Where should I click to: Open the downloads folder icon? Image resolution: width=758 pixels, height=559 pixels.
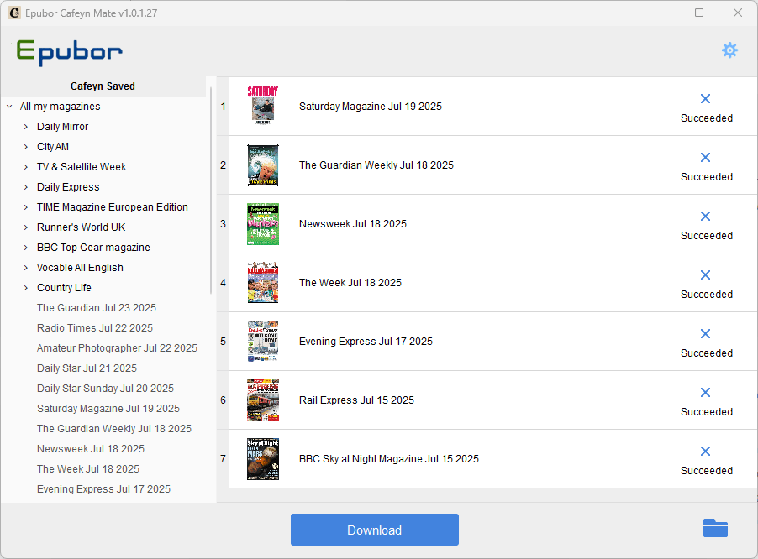coord(714,528)
